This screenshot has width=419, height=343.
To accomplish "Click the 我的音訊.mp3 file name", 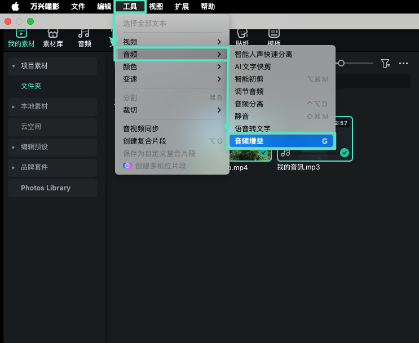I will 298,167.
